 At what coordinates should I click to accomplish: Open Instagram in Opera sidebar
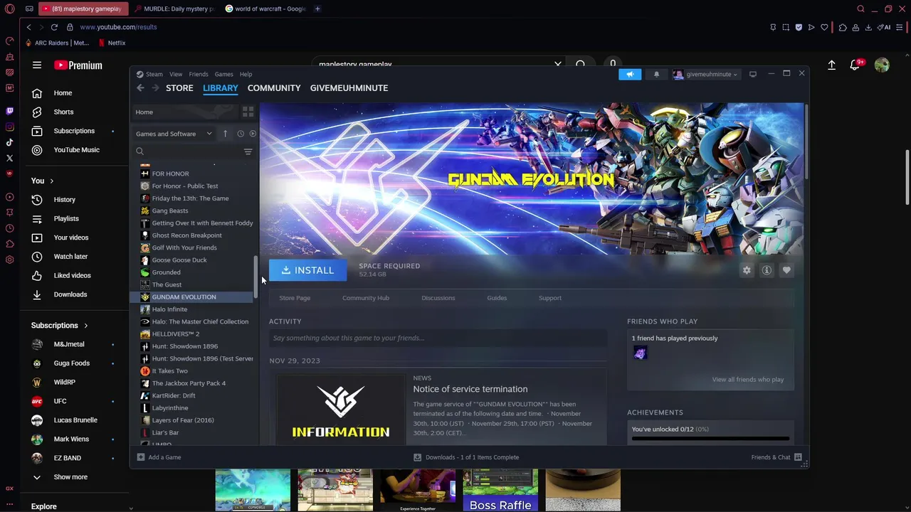click(x=9, y=127)
